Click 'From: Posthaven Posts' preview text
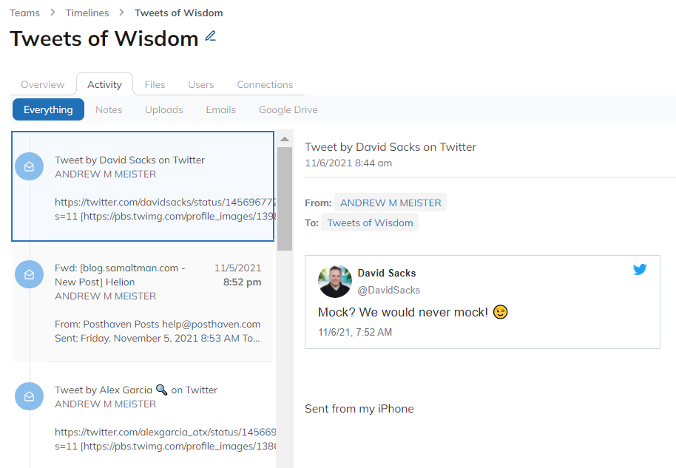This screenshot has height=468, width=676. (x=158, y=324)
